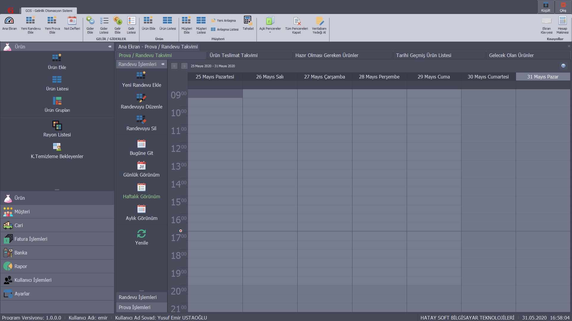Switch to Aylık Görünüm month view
This screenshot has width=572, height=321.
tap(142, 209)
